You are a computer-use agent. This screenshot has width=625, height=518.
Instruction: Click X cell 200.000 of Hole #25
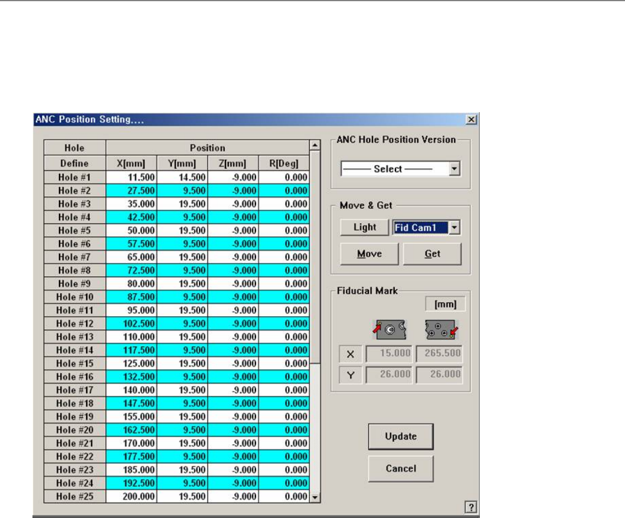[131, 497]
